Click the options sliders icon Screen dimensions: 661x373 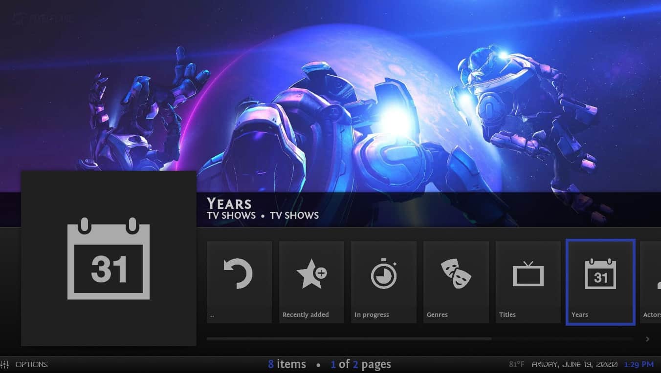5,364
